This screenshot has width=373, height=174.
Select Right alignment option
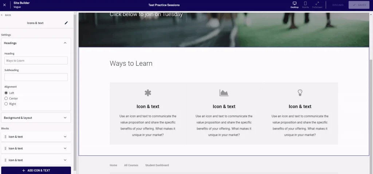pyautogui.click(x=6, y=104)
